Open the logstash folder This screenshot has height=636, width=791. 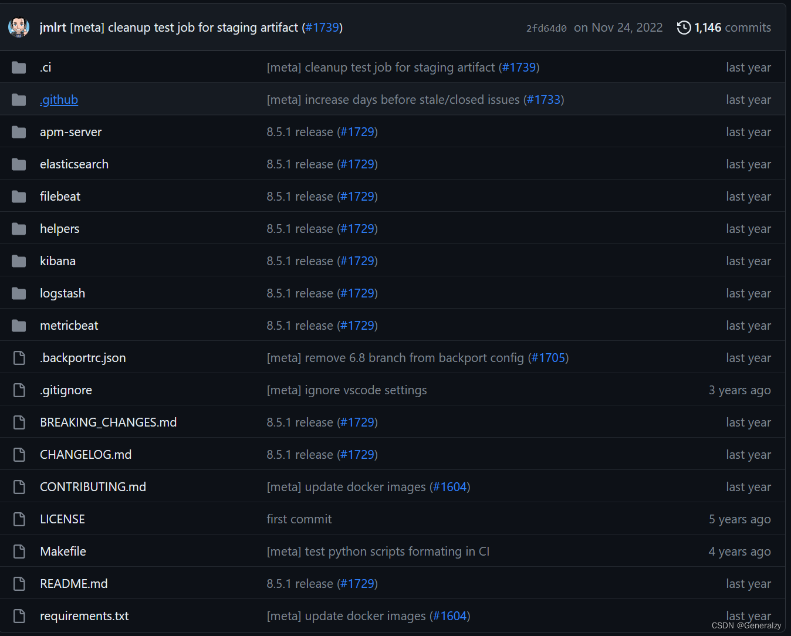[62, 293]
